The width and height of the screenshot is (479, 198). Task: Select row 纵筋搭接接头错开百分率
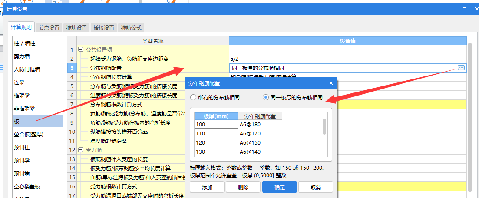coord(131,132)
